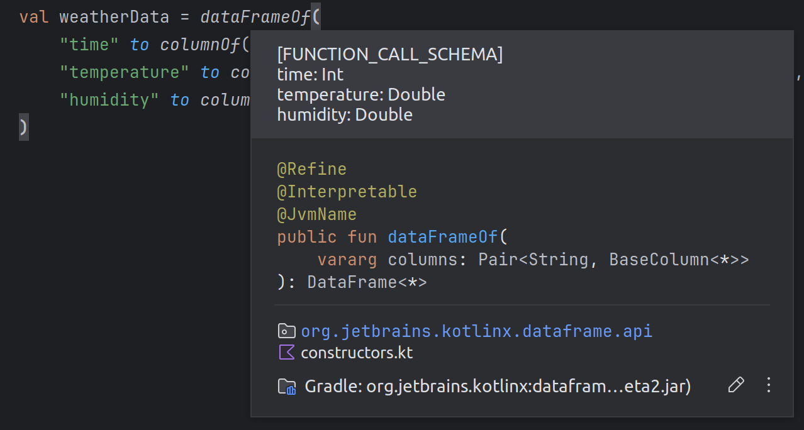
Task: Open the source editor via the pencil icon
Action: coord(736,384)
